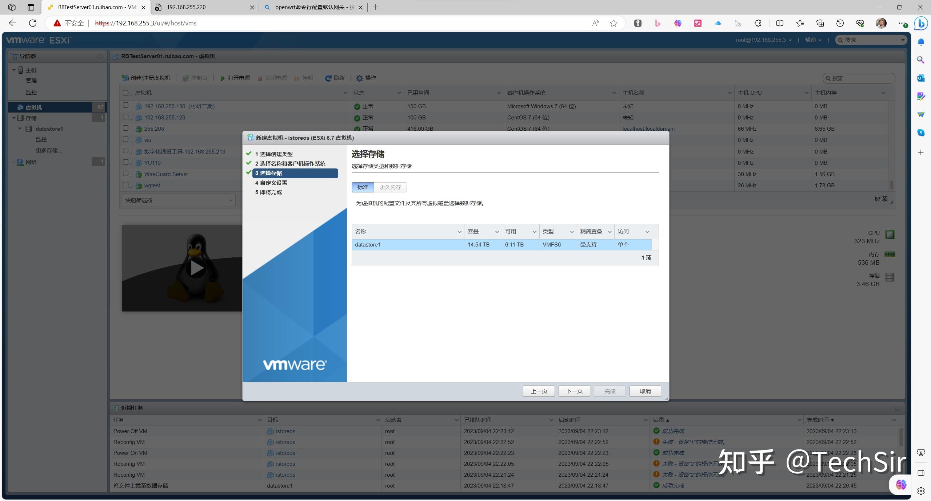Open the quick filter (快速筛选器) dropdown
The image size is (931, 501).
pyautogui.click(x=178, y=200)
